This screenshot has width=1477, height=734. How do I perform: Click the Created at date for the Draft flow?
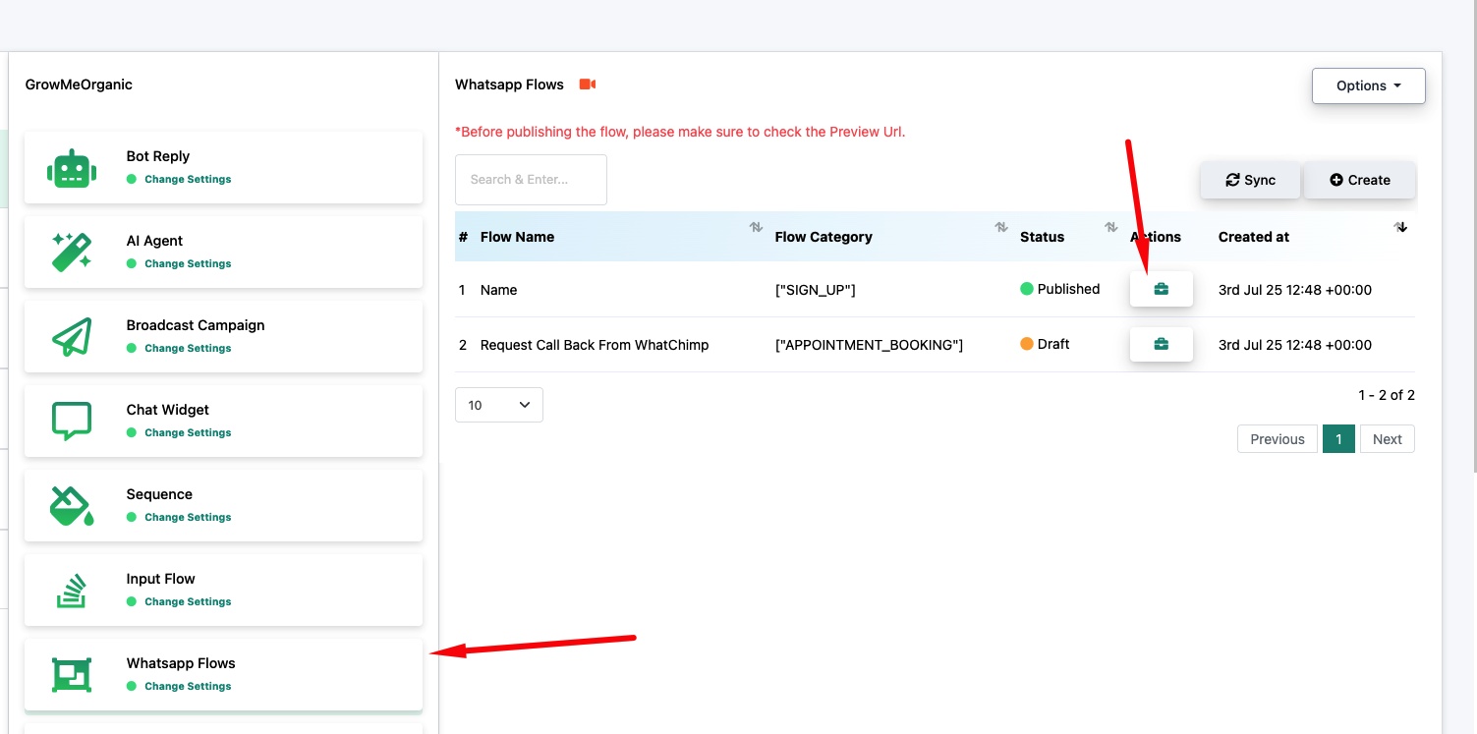[1295, 345]
